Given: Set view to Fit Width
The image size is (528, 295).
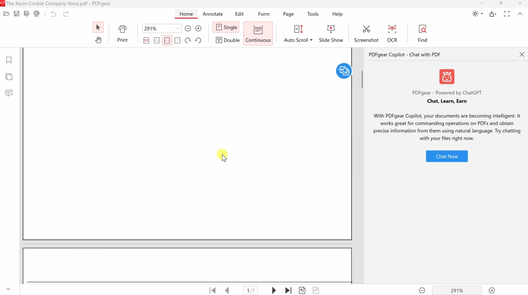Looking at the screenshot, I should click(x=167, y=40).
